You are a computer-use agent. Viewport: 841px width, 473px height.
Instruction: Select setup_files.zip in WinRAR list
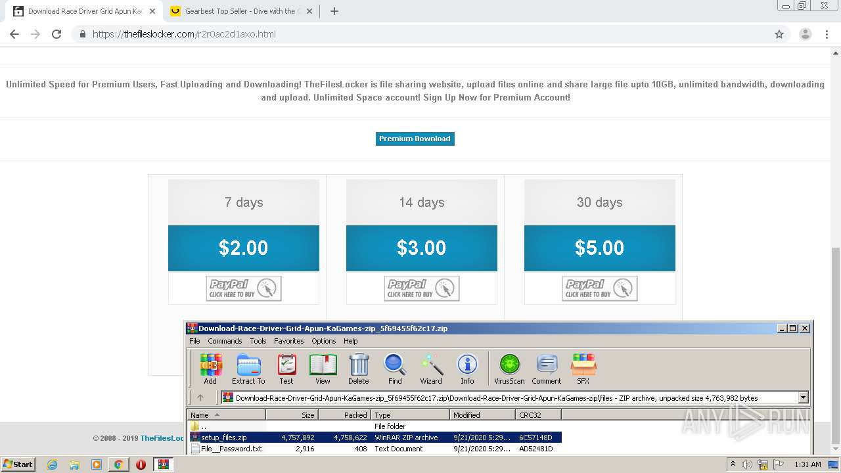pos(375,438)
